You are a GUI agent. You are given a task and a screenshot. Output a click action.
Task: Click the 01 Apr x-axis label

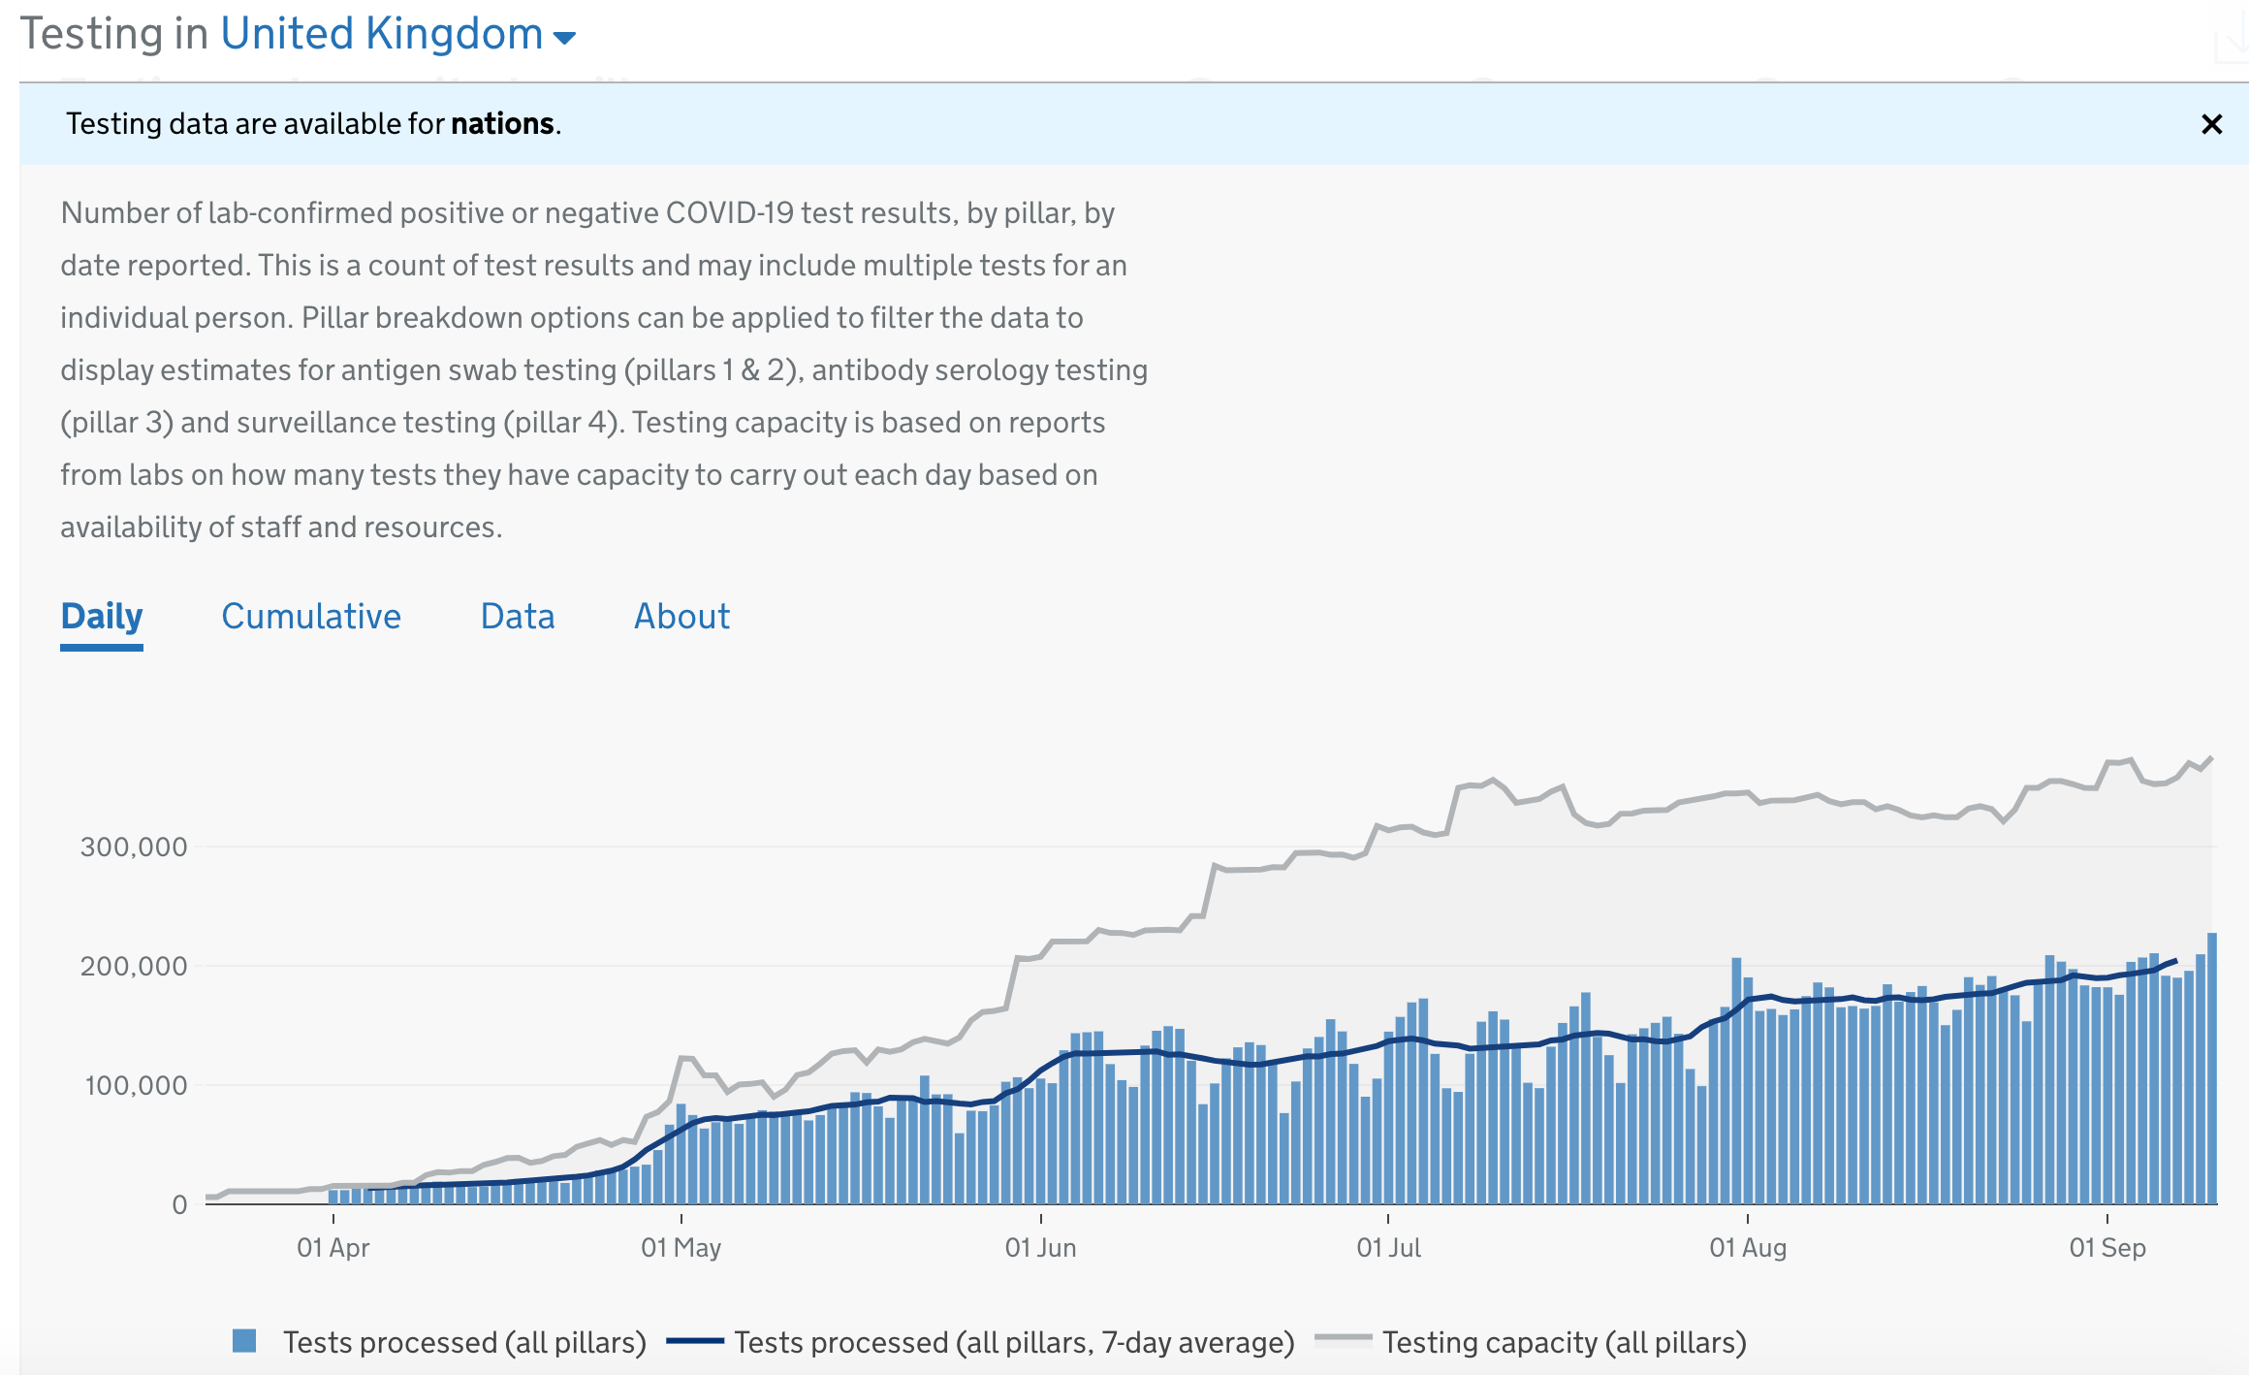click(333, 1248)
